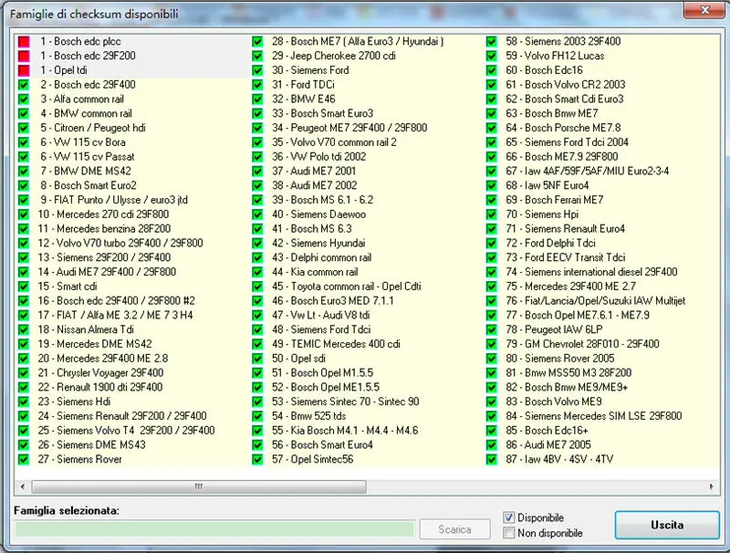Select 5 - Citroen / Peugeot hdi

point(93,128)
